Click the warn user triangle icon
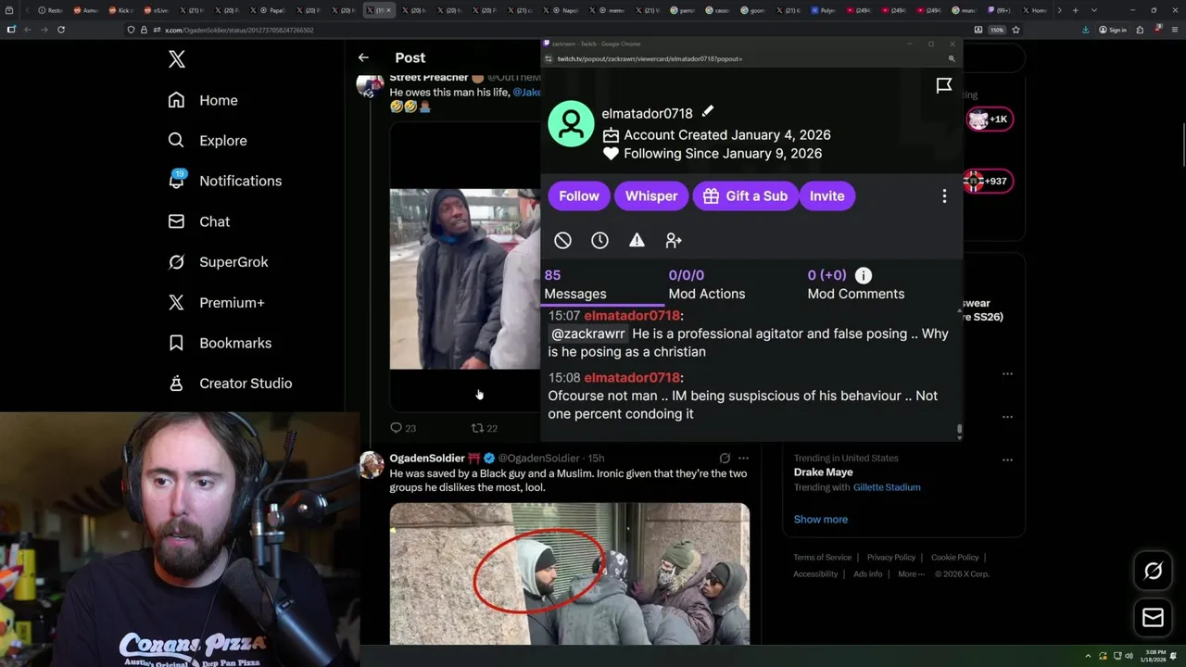This screenshot has height=667, width=1186. pos(637,241)
